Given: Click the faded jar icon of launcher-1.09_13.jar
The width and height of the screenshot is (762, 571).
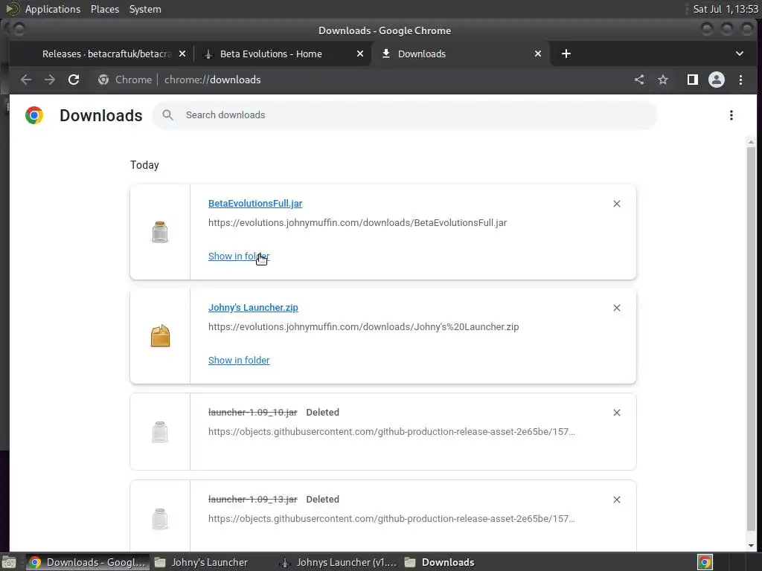Looking at the screenshot, I should (x=160, y=518).
